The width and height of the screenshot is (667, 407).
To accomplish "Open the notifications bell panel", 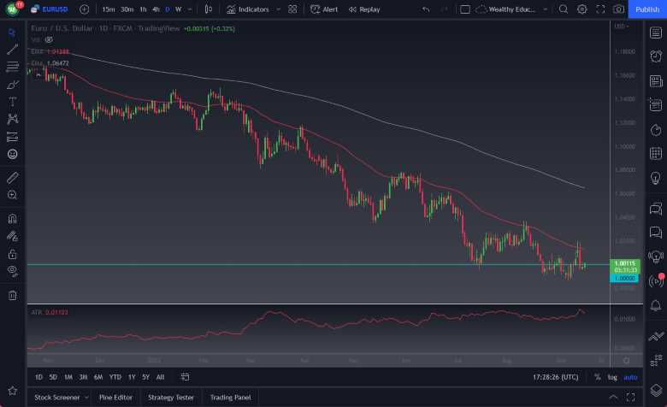I will (x=656, y=305).
